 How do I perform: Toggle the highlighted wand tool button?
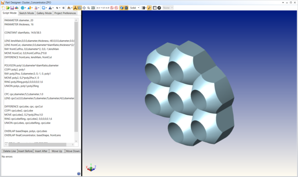149,7
